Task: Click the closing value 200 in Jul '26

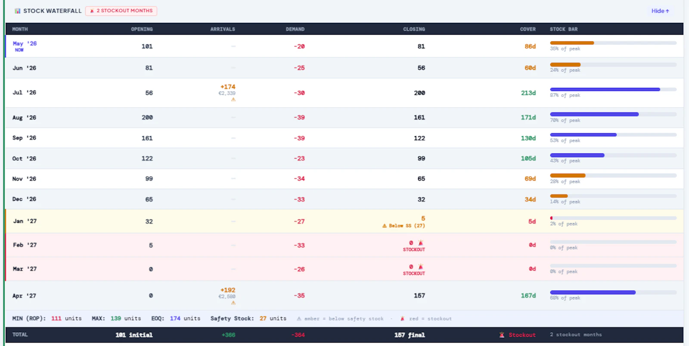Action: click(419, 93)
